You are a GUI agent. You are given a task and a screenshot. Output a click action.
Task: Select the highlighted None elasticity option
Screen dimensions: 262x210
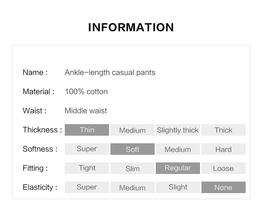223,187
